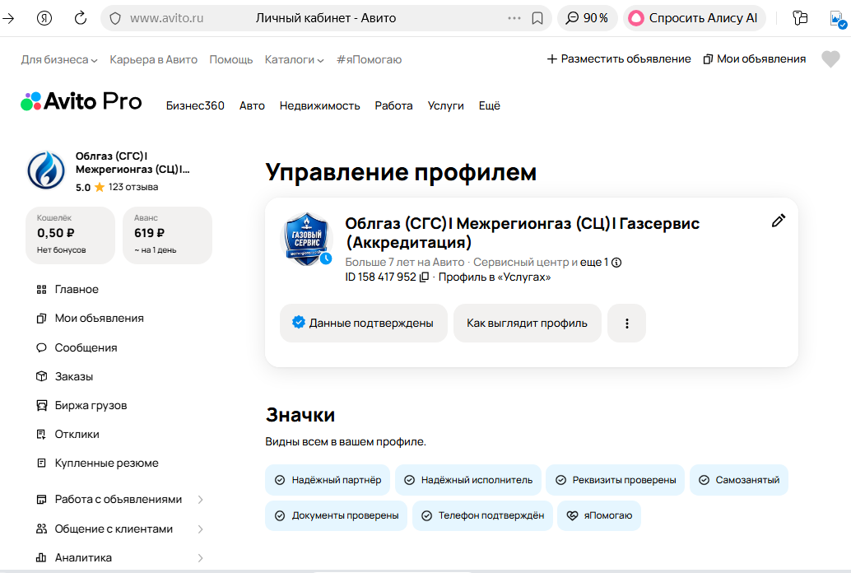Open favorites via the heart icon
Viewport: 851px width, 573px height.
pyautogui.click(x=830, y=58)
